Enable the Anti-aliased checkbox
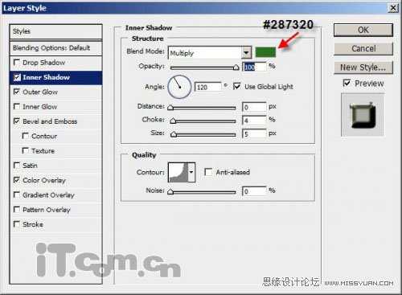The height and width of the screenshot is (295, 402). (208, 172)
